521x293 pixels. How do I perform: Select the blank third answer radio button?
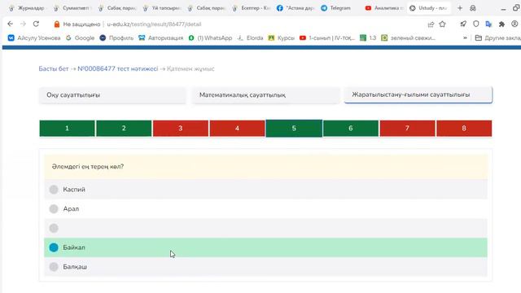pos(54,228)
